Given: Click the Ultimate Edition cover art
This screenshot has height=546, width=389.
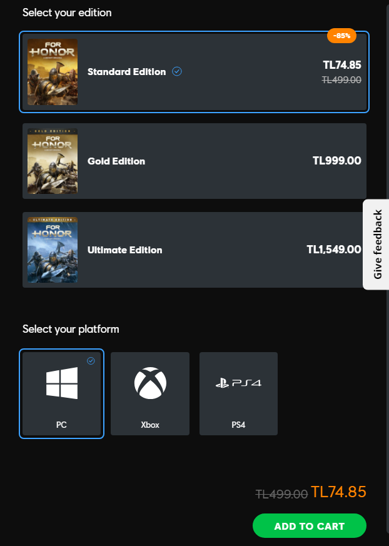Looking at the screenshot, I should [x=53, y=250].
